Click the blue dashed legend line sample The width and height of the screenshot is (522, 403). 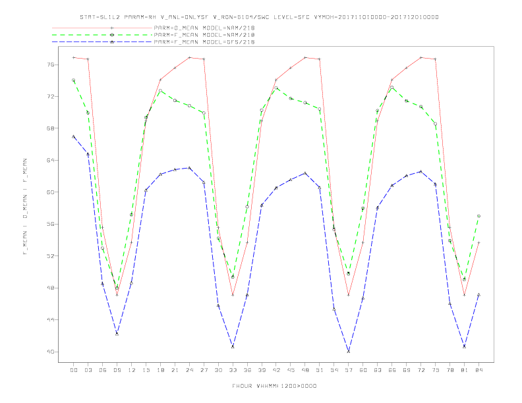(x=102, y=42)
